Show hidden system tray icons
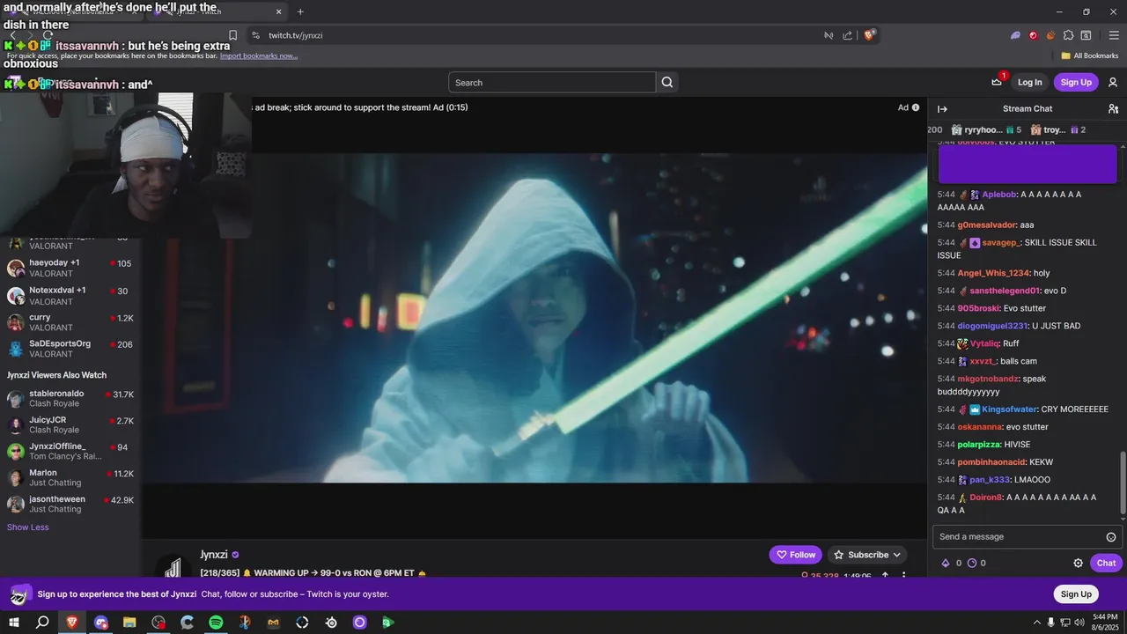Viewport: 1127px width, 634px height. click(x=1035, y=622)
